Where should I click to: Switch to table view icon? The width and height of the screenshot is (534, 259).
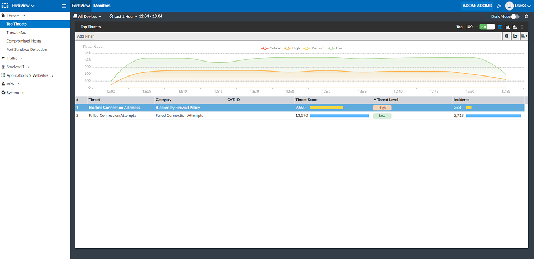500,27
